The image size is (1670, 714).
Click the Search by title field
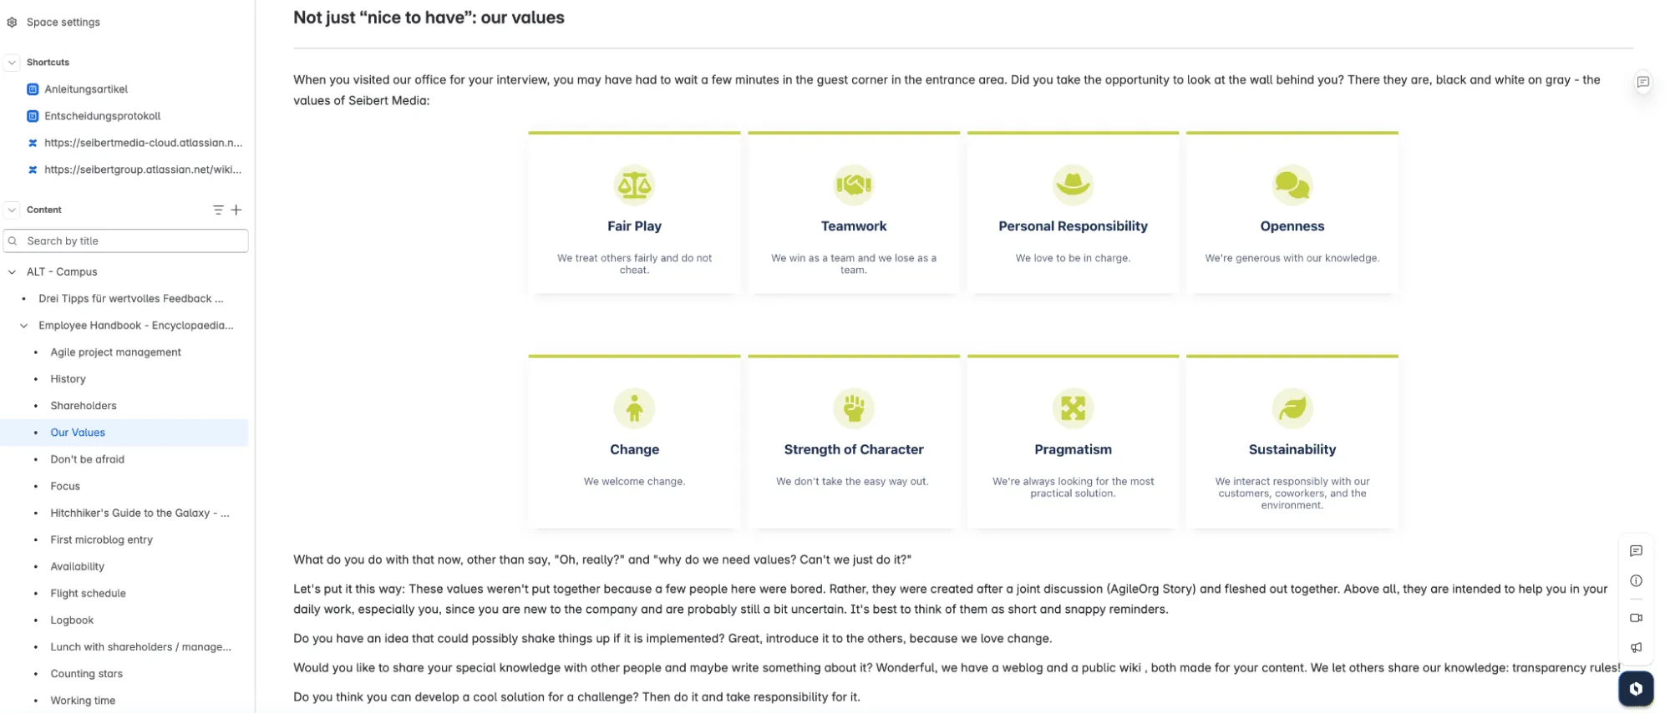point(134,241)
